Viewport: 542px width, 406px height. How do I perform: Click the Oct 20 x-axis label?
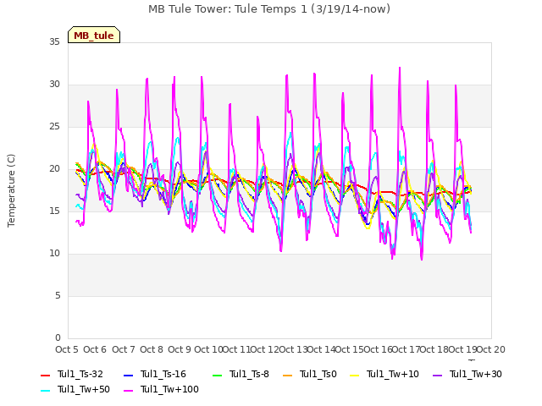tap(491, 349)
